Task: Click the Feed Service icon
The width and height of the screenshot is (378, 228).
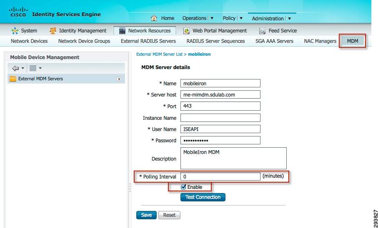Action: point(262,31)
